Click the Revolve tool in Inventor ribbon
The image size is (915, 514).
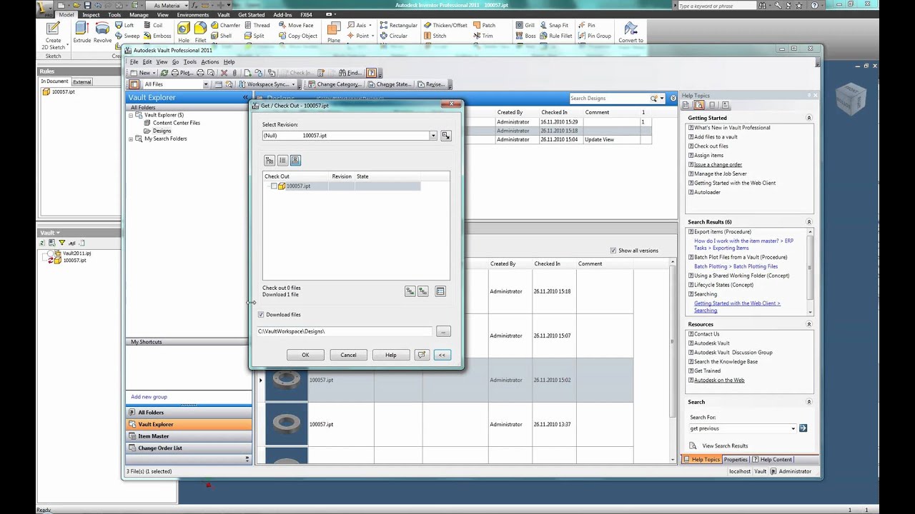[x=102, y=32]
